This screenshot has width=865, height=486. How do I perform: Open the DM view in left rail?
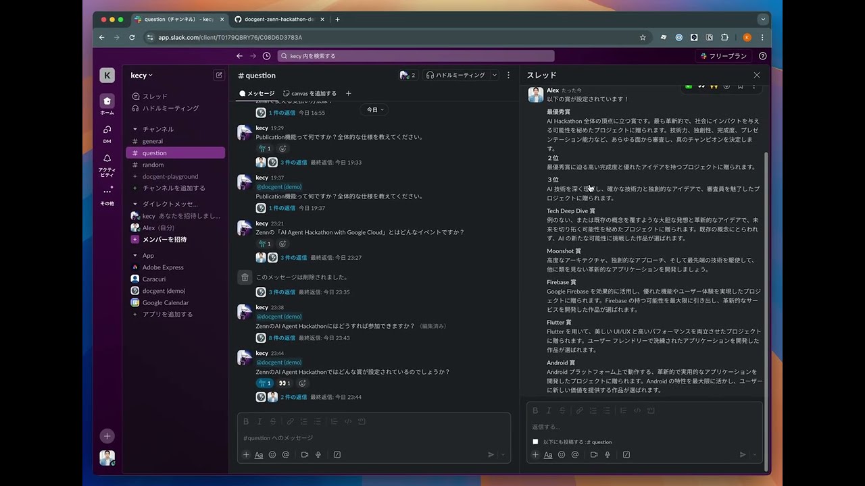pyautogui.click(x=107, y=130)
